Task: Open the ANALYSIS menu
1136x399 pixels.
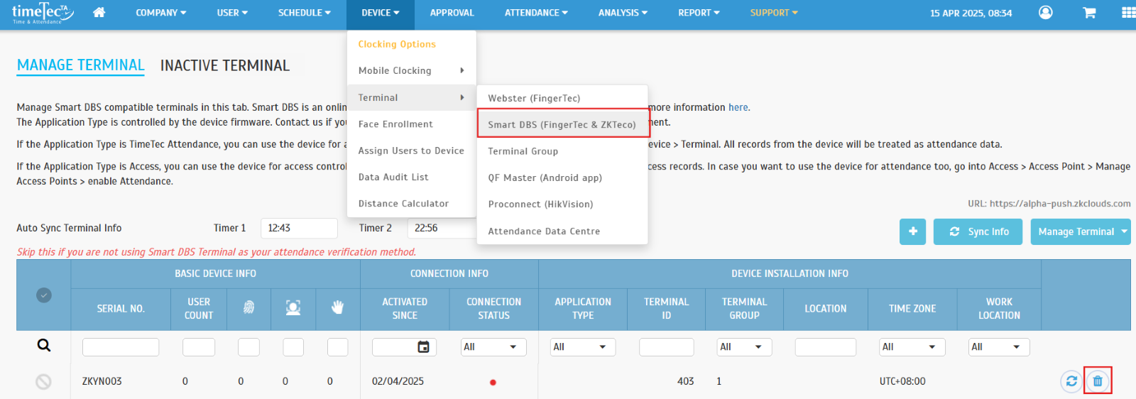Action: pyautogui.click(x=623, y=13)
